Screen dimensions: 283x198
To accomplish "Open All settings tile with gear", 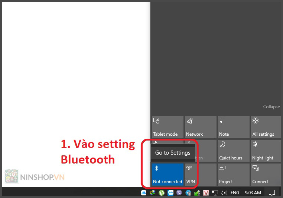I will point(266,127).
